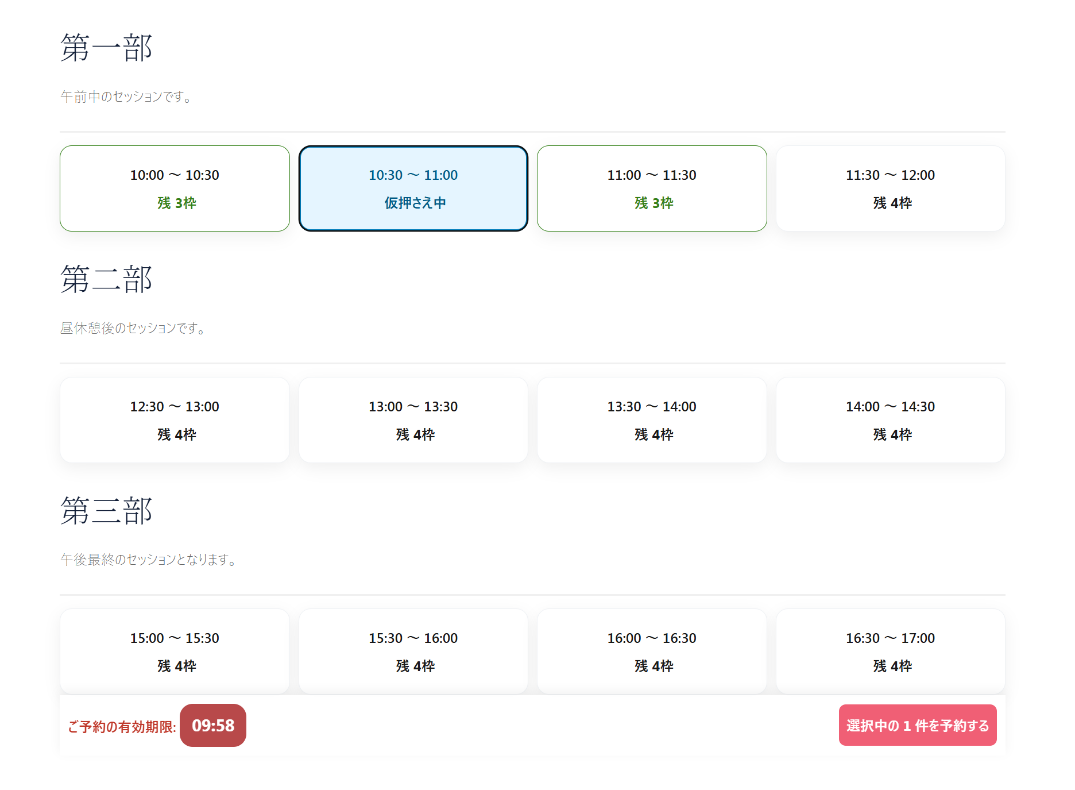
Task: Choose the 13:00 ～ 13:30 time slot
Action: pos(413,420)
